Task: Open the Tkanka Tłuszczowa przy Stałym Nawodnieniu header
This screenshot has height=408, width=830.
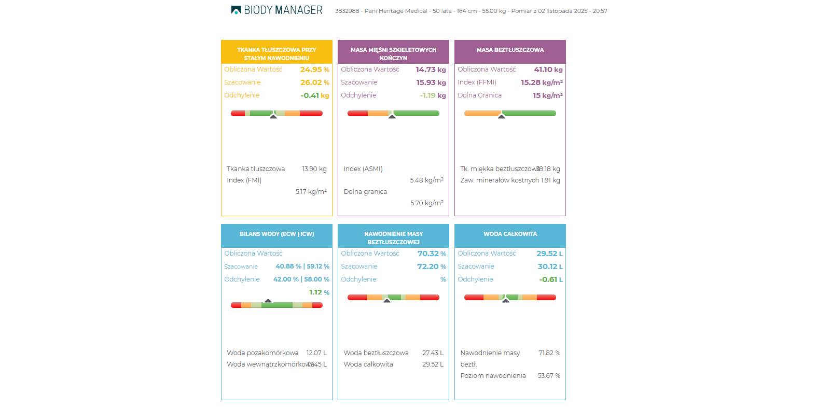Action: point(276,53)
